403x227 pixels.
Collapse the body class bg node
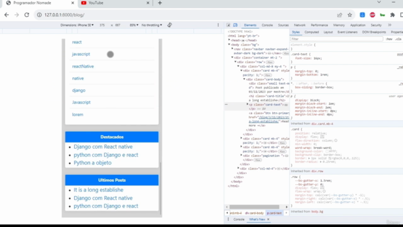(229, 45)
